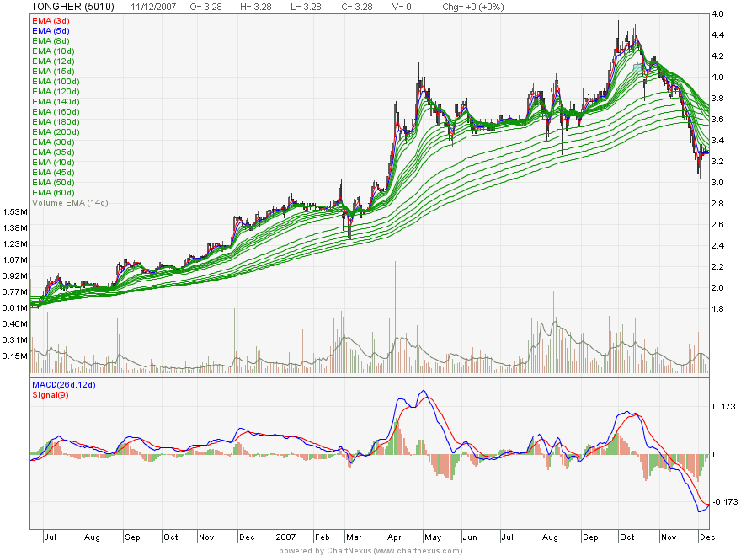
Task: Click the Apr month marker on time axis
Action: click(x=393, y=536)
